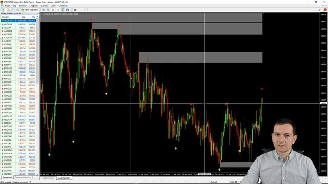Switch to the Символы tab
The height and width of the screenshot is (184, 328).
tap(7, 177)
